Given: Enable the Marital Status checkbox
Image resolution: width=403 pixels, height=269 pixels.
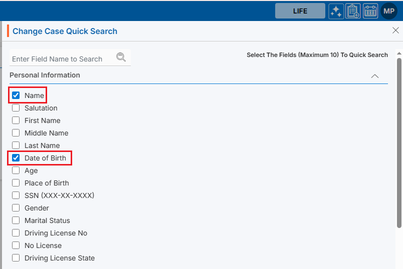Looking at the screenshot, I should coord(16,220).
